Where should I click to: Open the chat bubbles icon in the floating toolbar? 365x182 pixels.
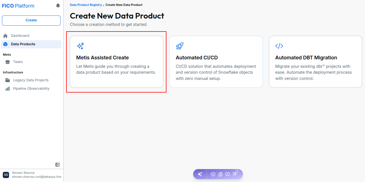click(228, 174)
